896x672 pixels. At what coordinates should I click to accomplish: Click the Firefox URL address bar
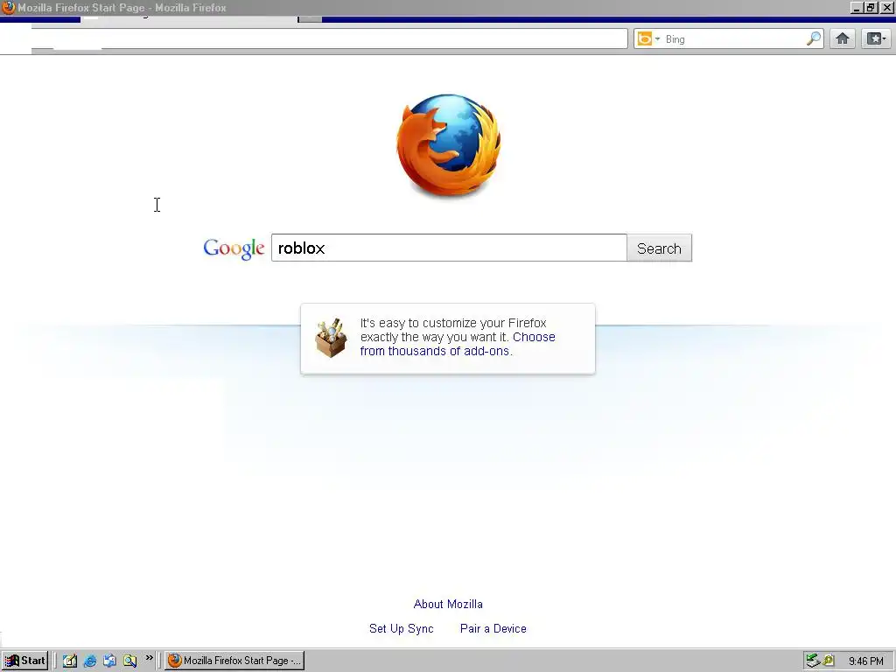tap(329, 38)
